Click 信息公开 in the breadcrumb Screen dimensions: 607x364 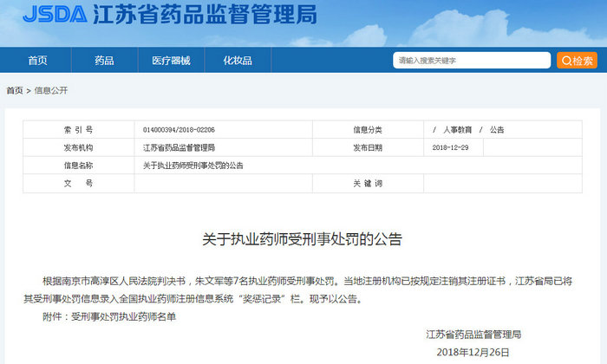pos(51,90)
